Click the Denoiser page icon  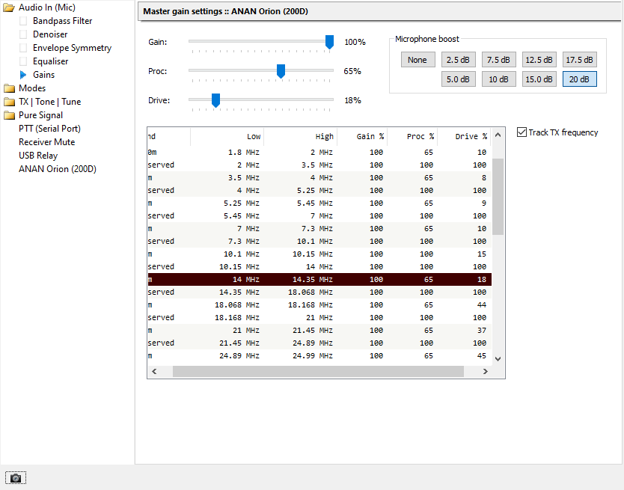pyautogui.click(x=23, y=34)
